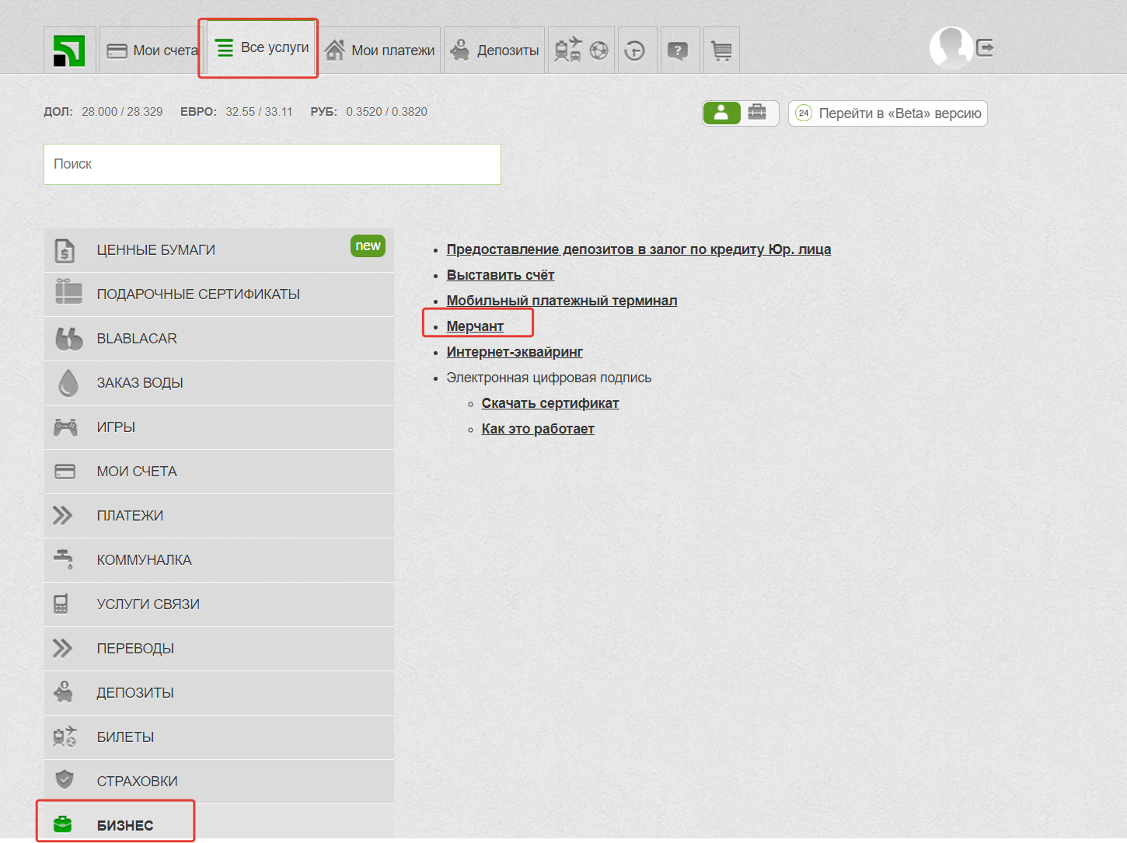This screenshot has width=1127, height=843.
Task: Select the Депозиты tab in top bar
Action: pos(494,51)
